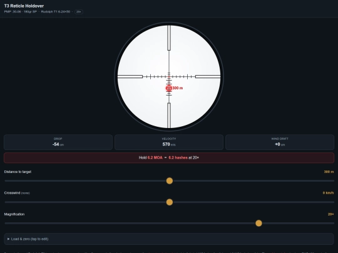The width and height of the screenshot is (338, 253).
Task: Adjust the Magnification slider
Action: pyautogui.click(x=259, y=223)
